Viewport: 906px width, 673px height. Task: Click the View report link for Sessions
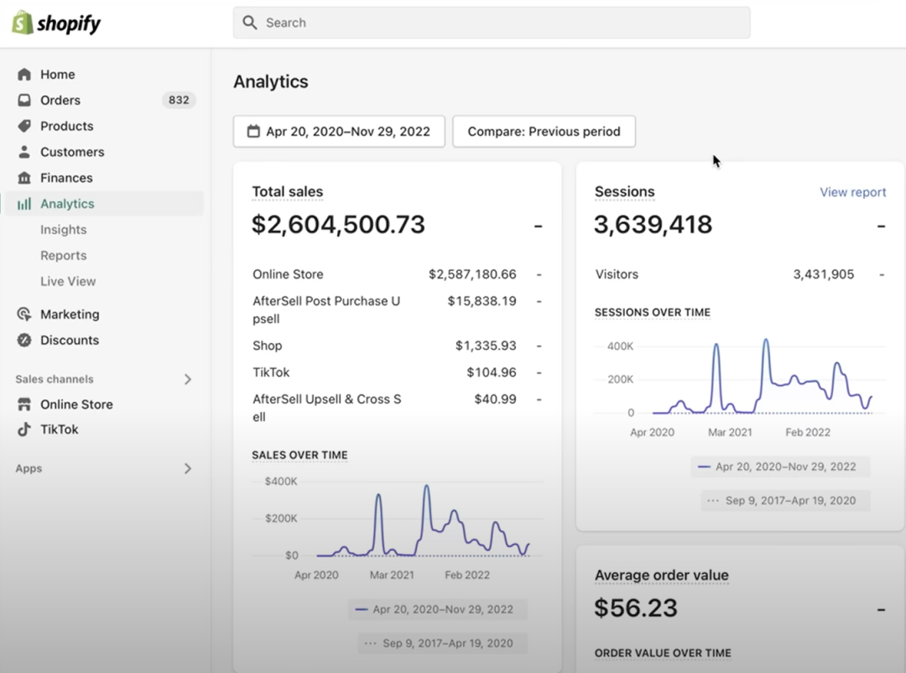point(852,192)
